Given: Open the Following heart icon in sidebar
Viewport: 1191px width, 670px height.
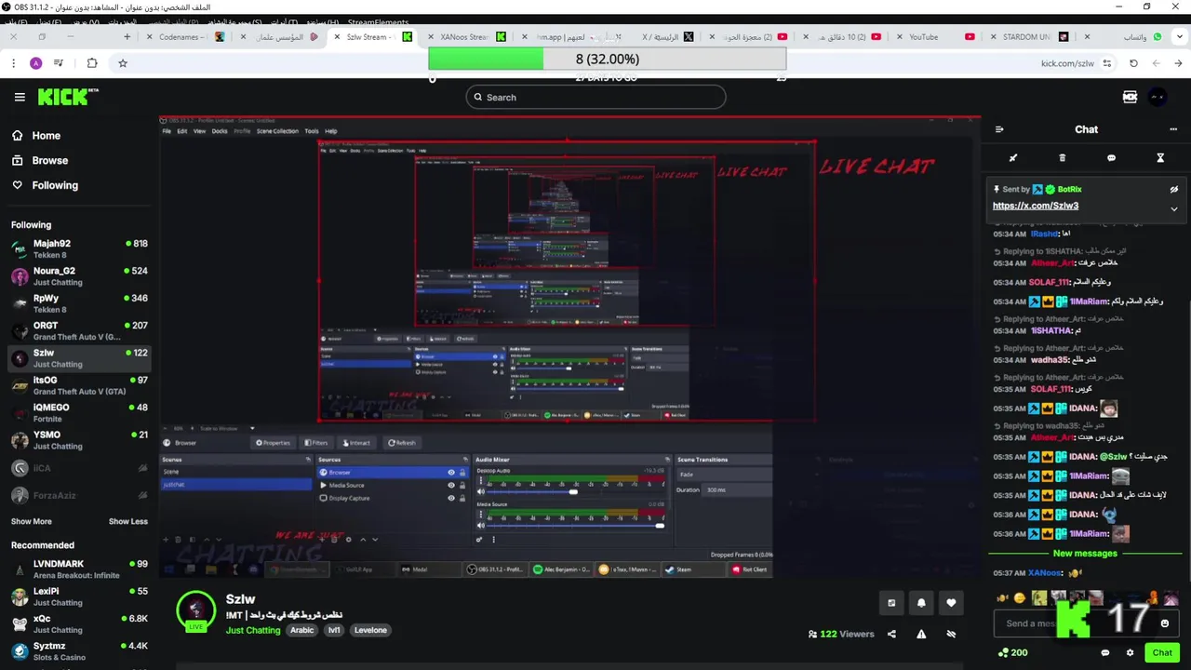Looking at the screenshot, I should 18,185.
